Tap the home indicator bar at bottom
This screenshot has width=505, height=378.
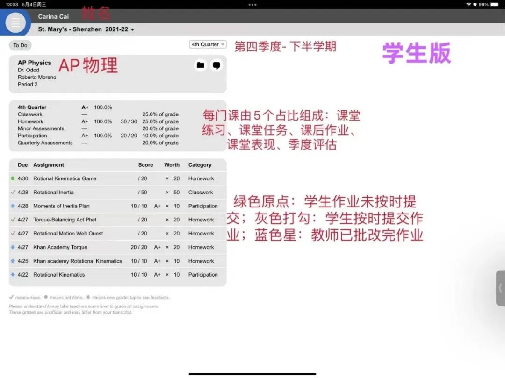click(252, 374)
